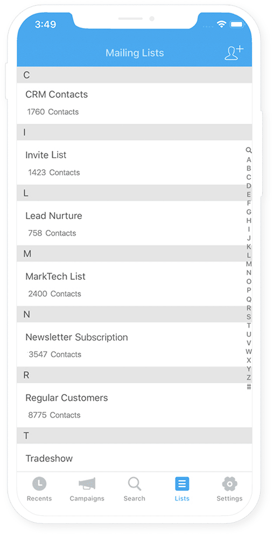Tap the Mailing Lists title
The height and width of the screenshot is (535, 273).
click(135, 53)
